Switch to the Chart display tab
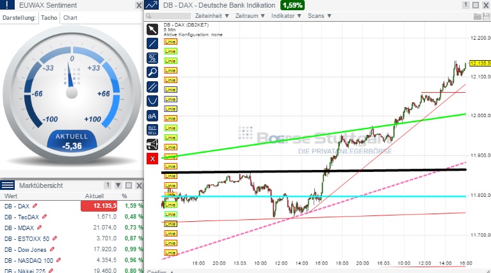This screenshot has width=491, height=273. coord(70,18)
